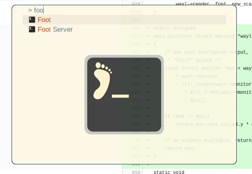The height and width of the screenshot is (174, 252).
Task: Click the terminal icon beside Foot
Action: click(x=32, y=20)
